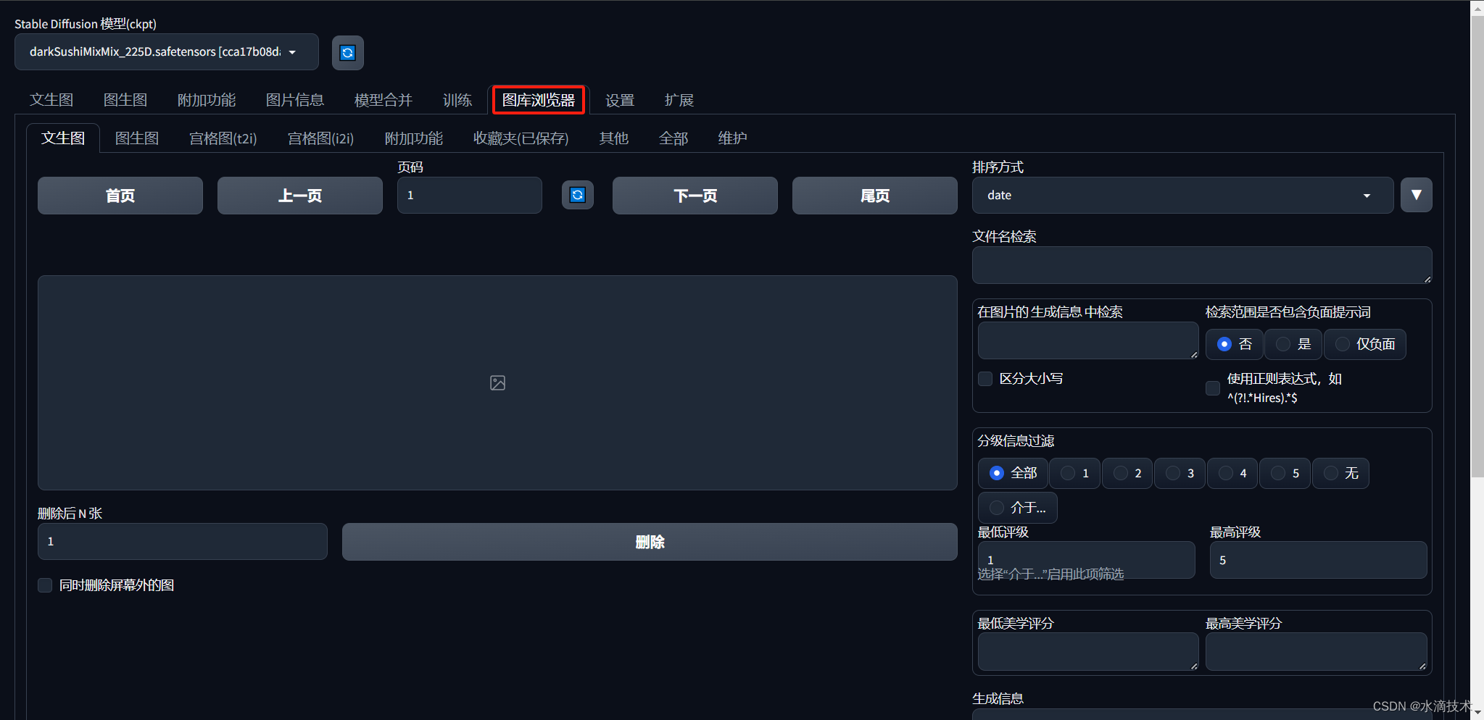Switch to top-level 图生图 tab
The image size is (1484, 720).
tap(125, 100)
